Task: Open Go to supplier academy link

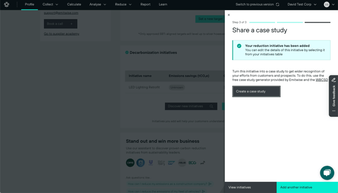Action: point(62,34)
